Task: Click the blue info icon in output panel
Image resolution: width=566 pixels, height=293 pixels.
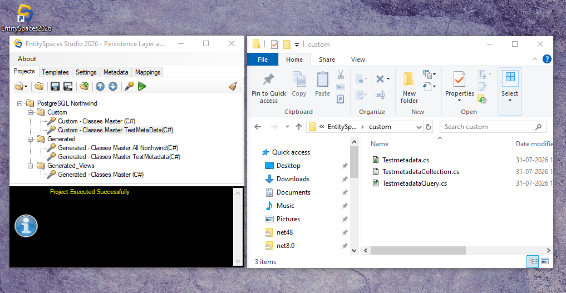Action: (x=26, y=226)
